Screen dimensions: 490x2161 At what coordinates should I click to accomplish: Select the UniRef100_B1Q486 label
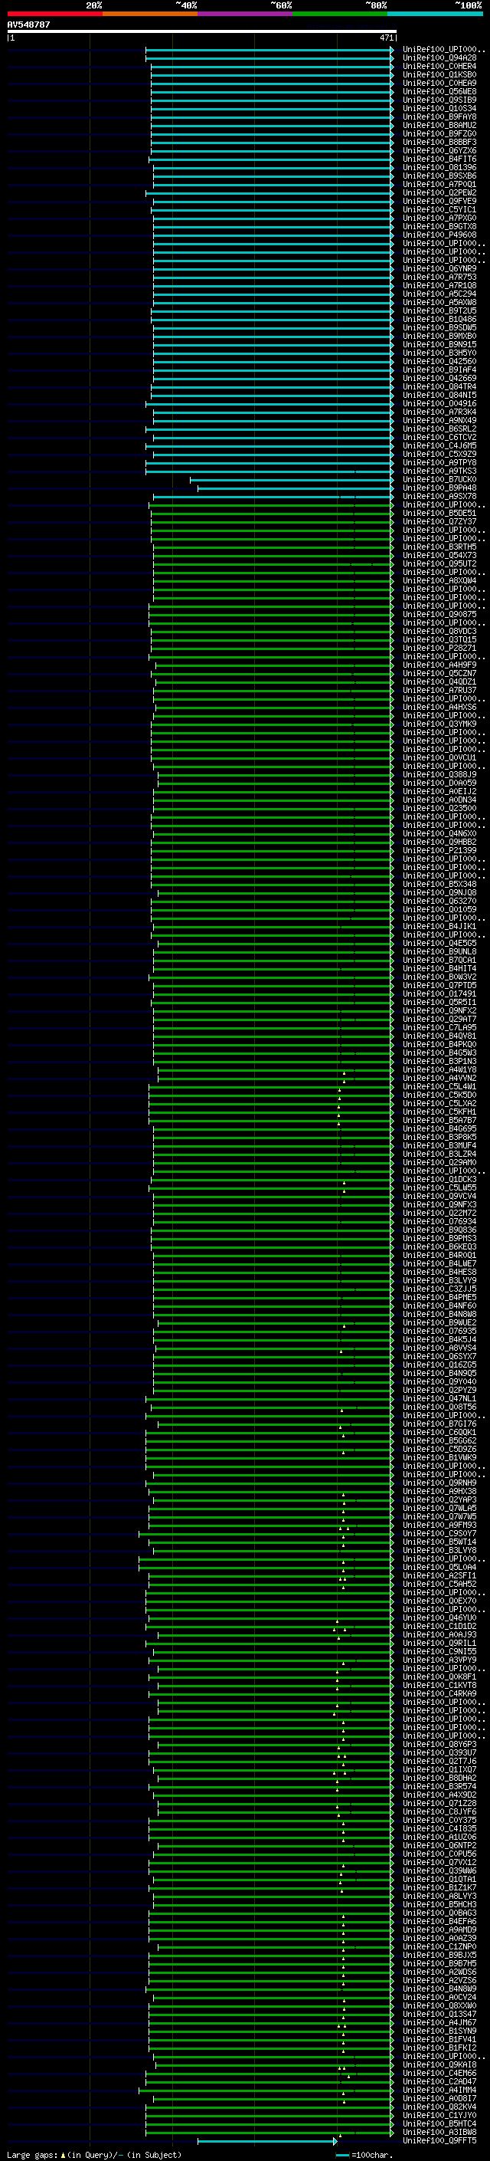click(x=439, y=319)
